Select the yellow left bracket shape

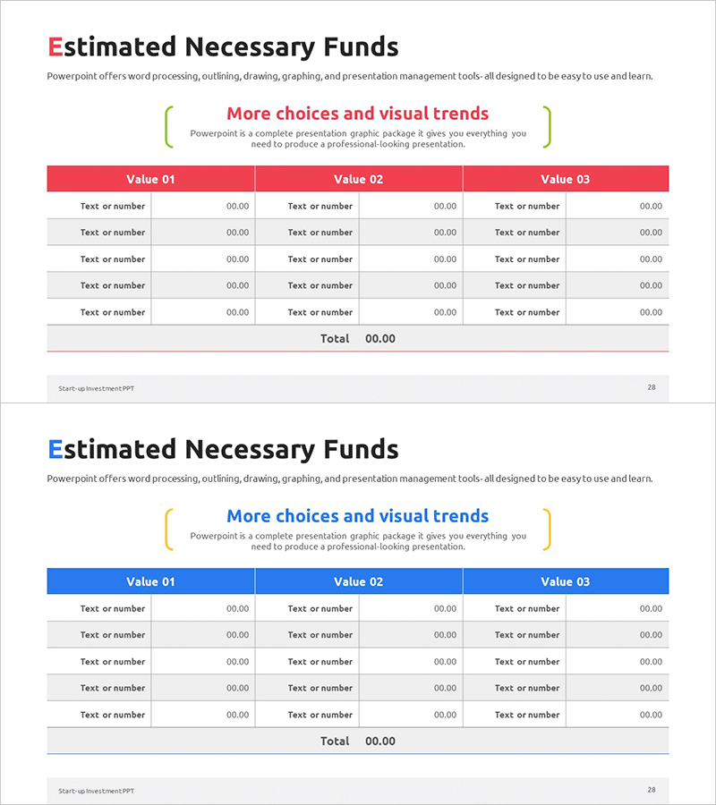pos(167,530)
